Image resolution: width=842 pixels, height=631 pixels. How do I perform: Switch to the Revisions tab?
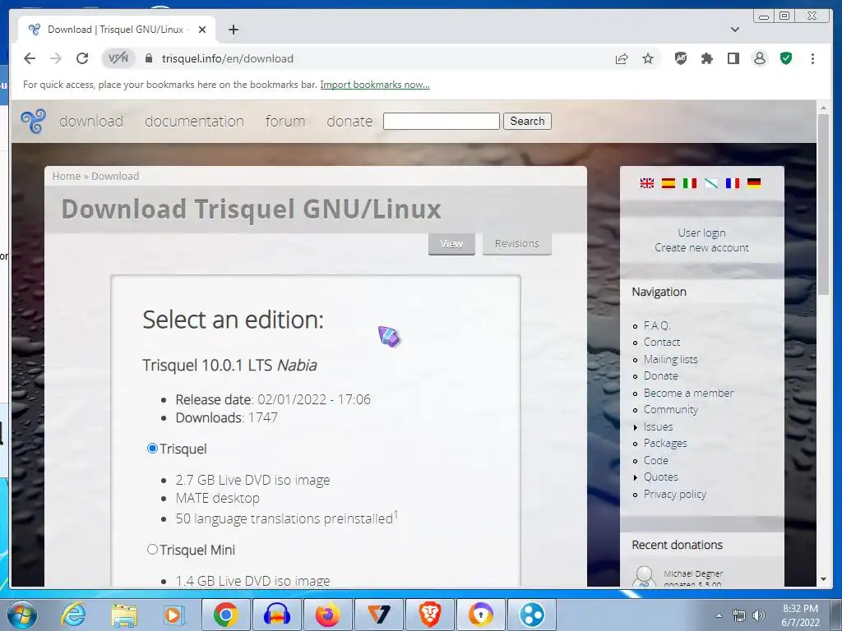[517, 243]
